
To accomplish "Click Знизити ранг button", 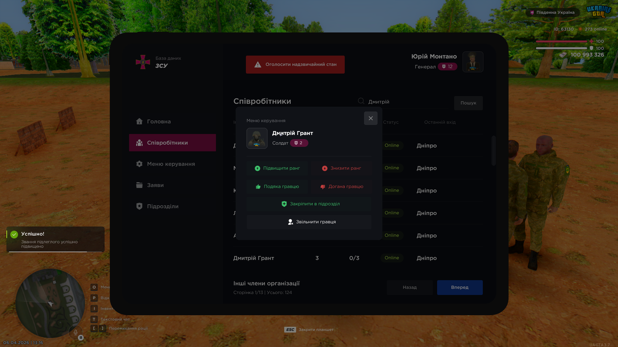I will [341, 168].
